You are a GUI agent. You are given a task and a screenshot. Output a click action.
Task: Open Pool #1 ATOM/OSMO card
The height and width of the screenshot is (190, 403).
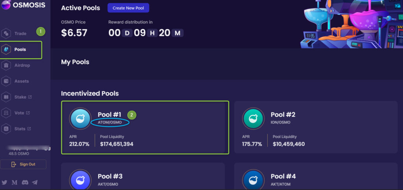(145, 127)
